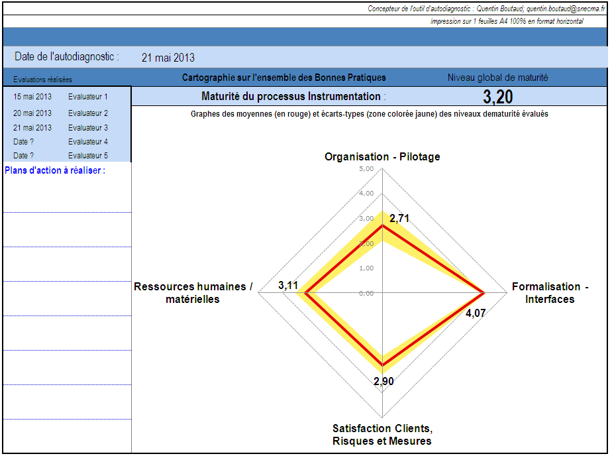Image resolution: width=610 pixels, height=456 pixels.
Task: Select the 'Evaluations réalisées' header cell
Action: tap(42, 79)
